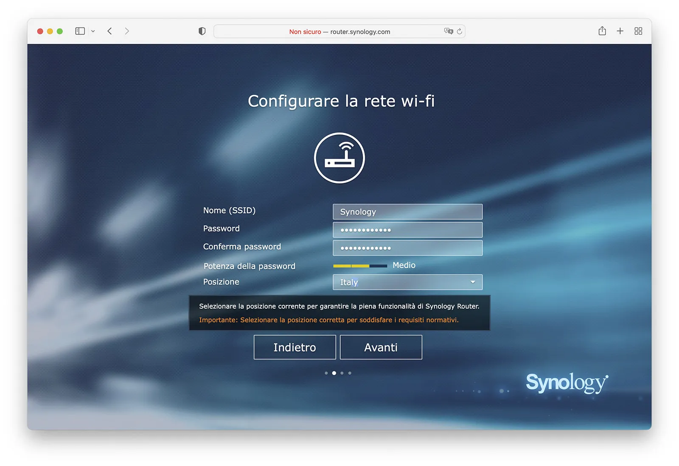Show the tab overview grid
679x466 pixels.
(638, 31)
